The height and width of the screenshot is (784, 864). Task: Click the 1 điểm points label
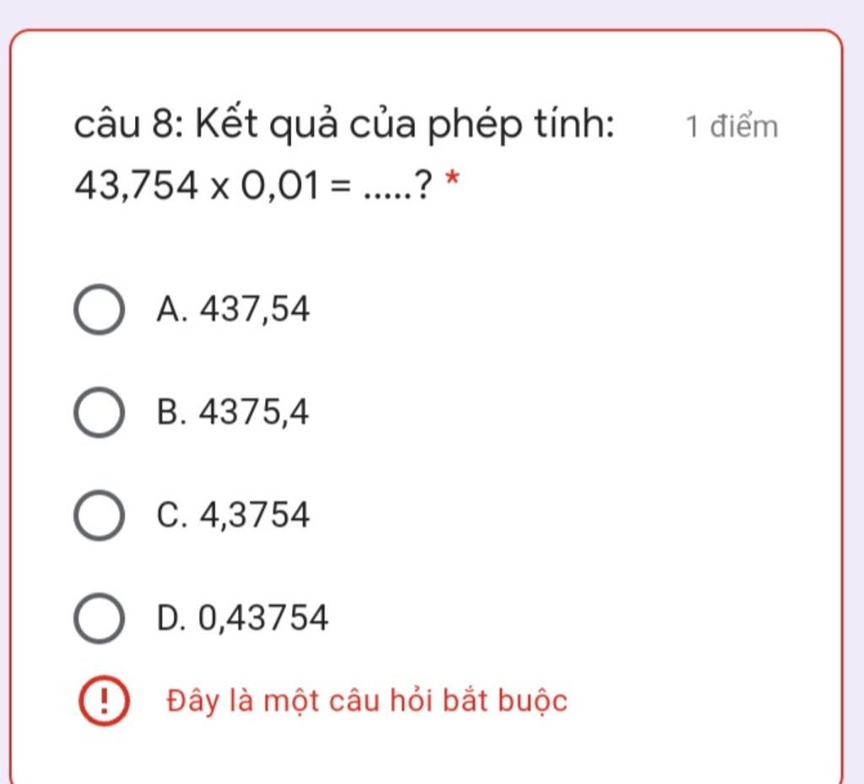coord(732,127)
